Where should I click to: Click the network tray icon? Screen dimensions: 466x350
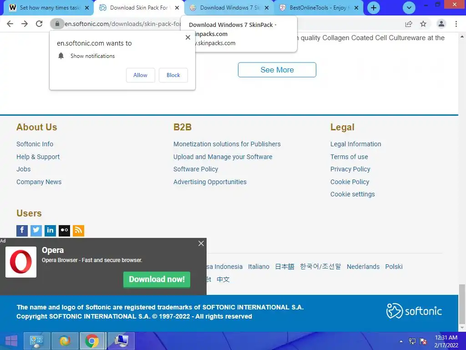(x=412, y=341)
